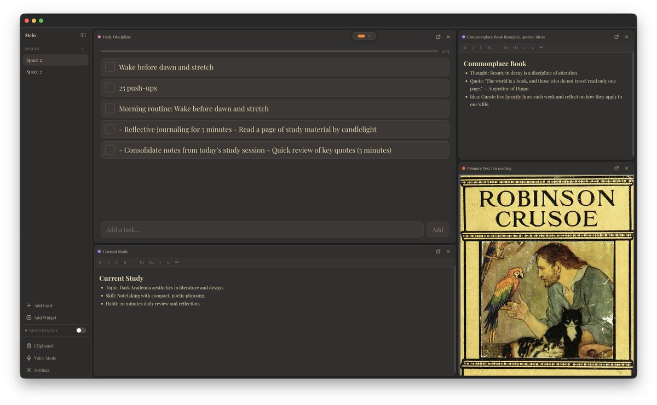Close the Current Study card
The width and height of the screenshot is (657, 405).
pos(448,251)
